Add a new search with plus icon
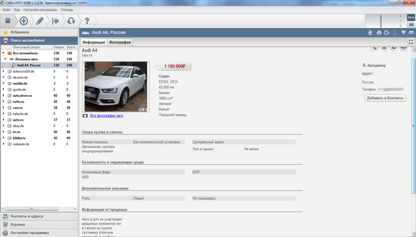Image resolution: width=416 pixels, height=237 pixels. 24,21
